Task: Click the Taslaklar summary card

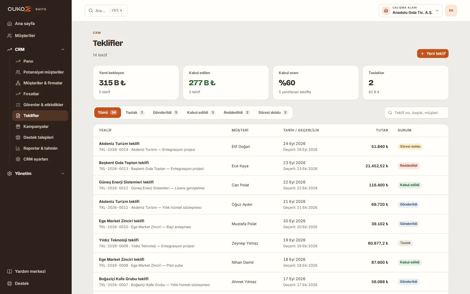Action: (x=406, y=83)
